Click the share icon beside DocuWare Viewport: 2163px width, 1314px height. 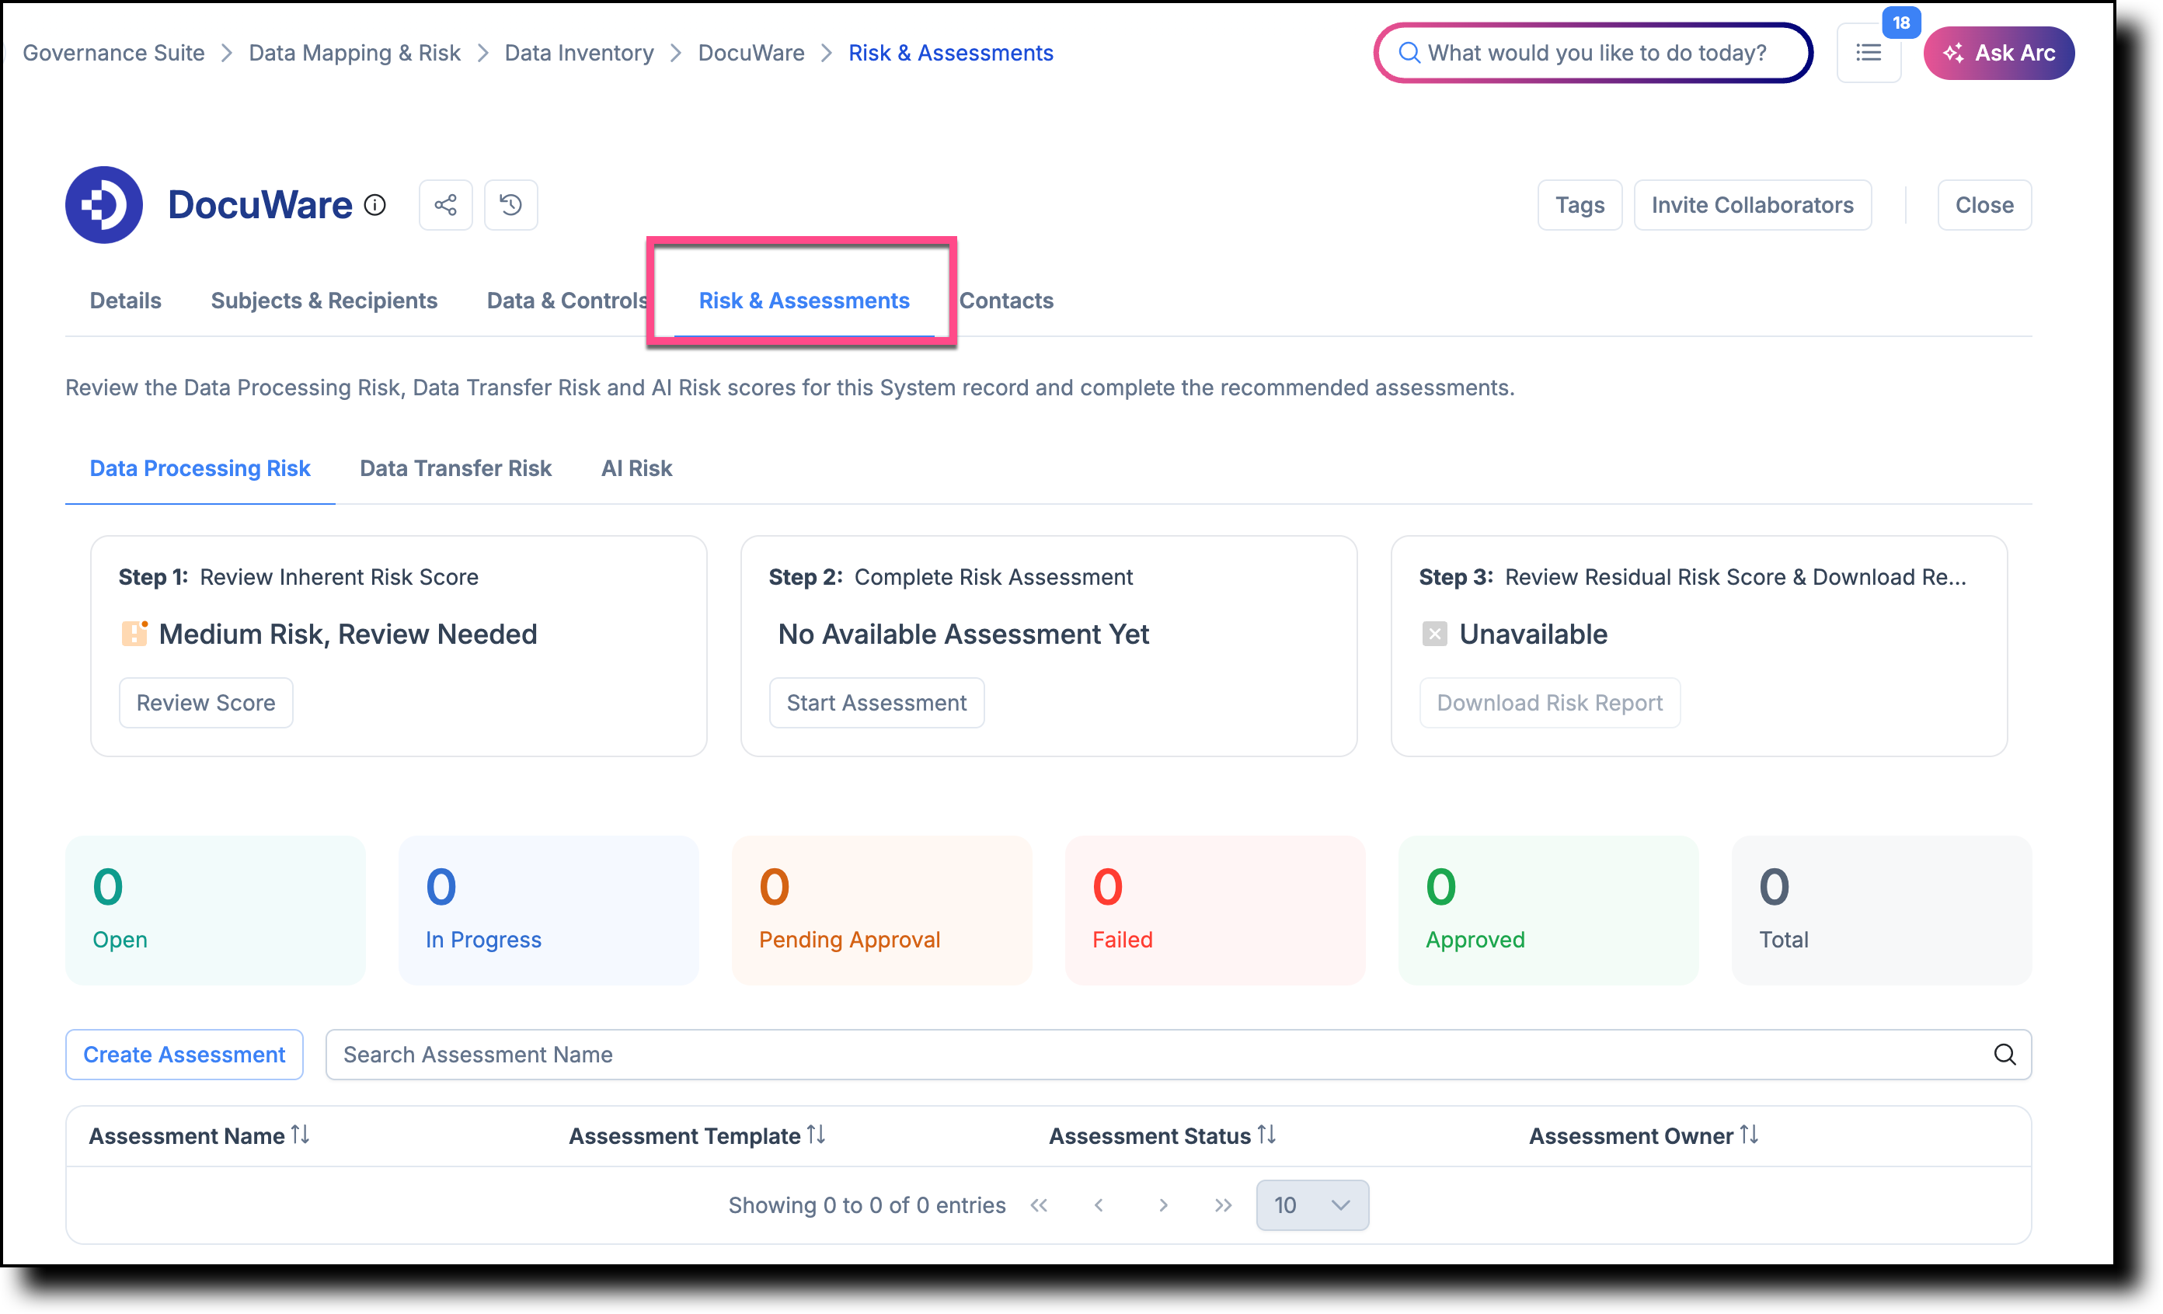446,205
